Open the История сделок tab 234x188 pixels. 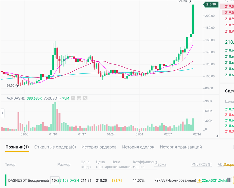138,147
